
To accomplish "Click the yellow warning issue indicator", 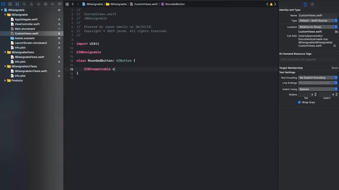I will tap(271, 4).
